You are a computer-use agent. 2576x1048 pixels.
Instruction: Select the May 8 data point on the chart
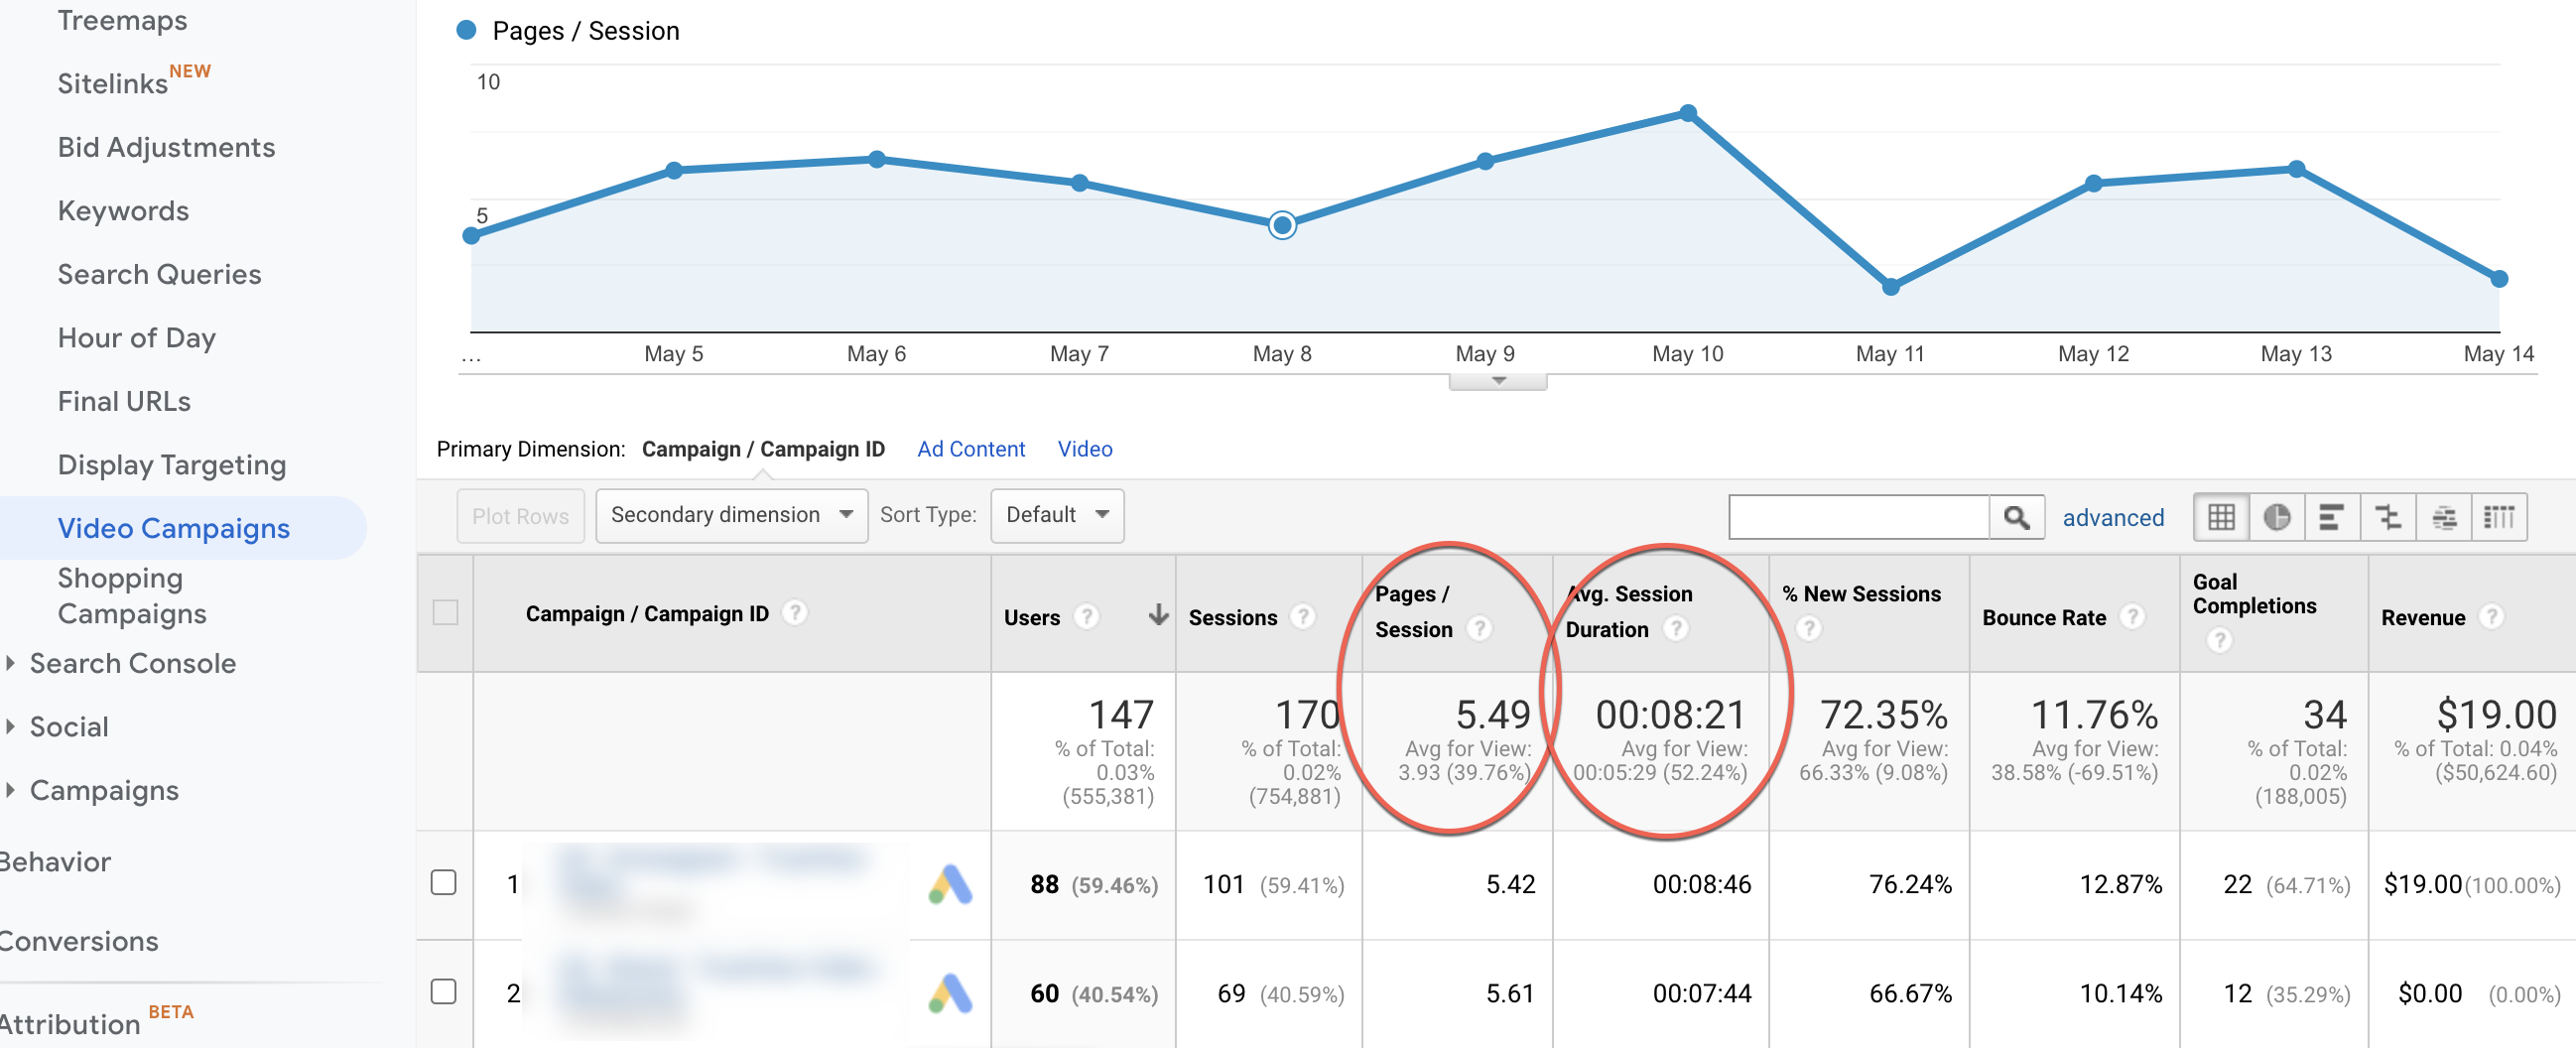pos(1283,225)
